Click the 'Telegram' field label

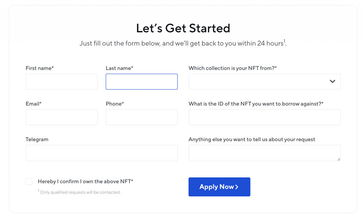click(37, 139)
